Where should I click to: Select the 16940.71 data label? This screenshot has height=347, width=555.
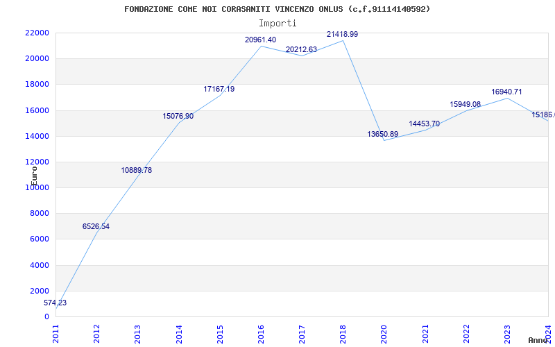pos(506,92)
